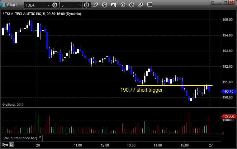The image size is (237, 149).
Task: Select the pencil drawing tools icon
Action: [96, 5]
